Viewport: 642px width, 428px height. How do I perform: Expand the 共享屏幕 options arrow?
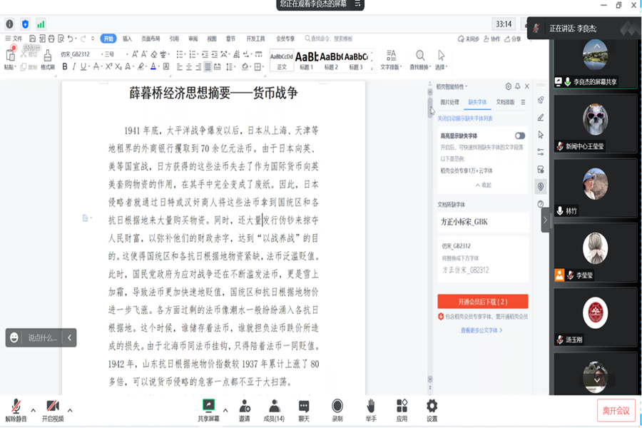coord(225,409)
